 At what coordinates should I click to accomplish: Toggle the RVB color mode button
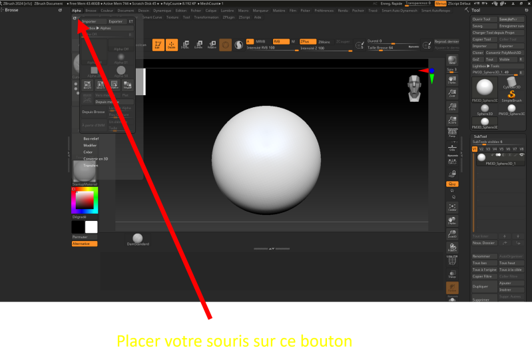tap(281, 41)
